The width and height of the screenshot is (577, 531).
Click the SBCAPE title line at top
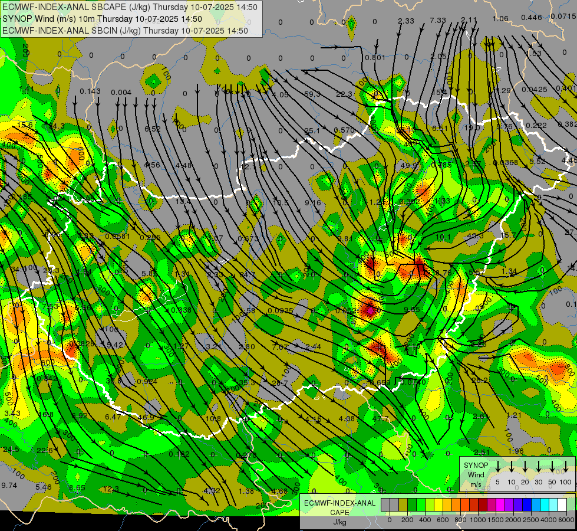[130, 7]
